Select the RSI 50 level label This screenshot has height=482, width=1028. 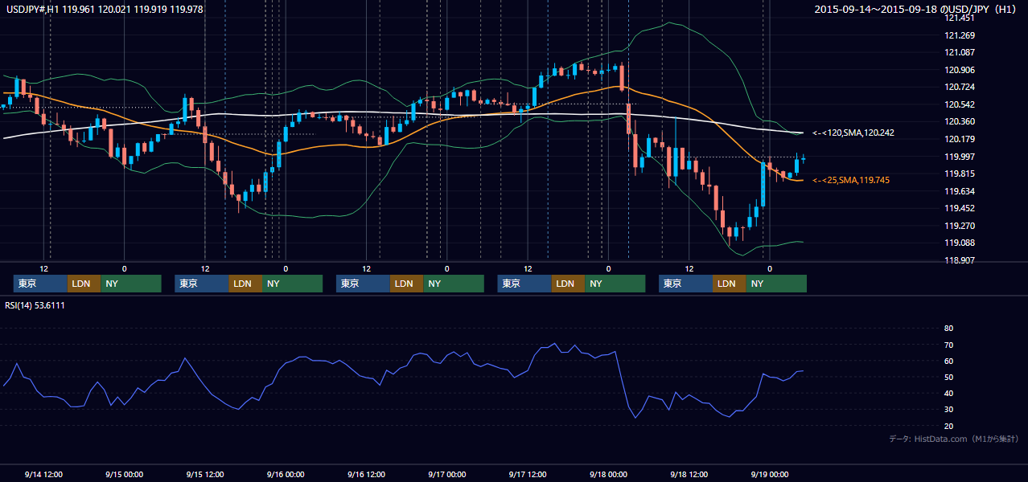pyautogui.click(x=948, y=377)
